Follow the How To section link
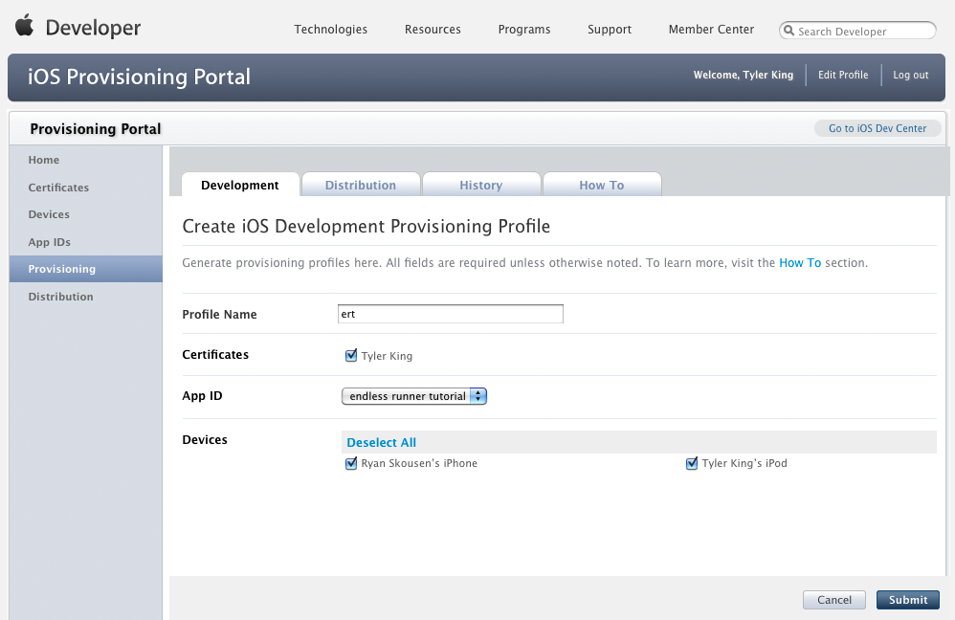Screen dimensions: 955x620 [x=800, y=262]
